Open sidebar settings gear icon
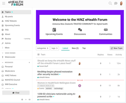This screenshot has width=126, height=103. 22,99
